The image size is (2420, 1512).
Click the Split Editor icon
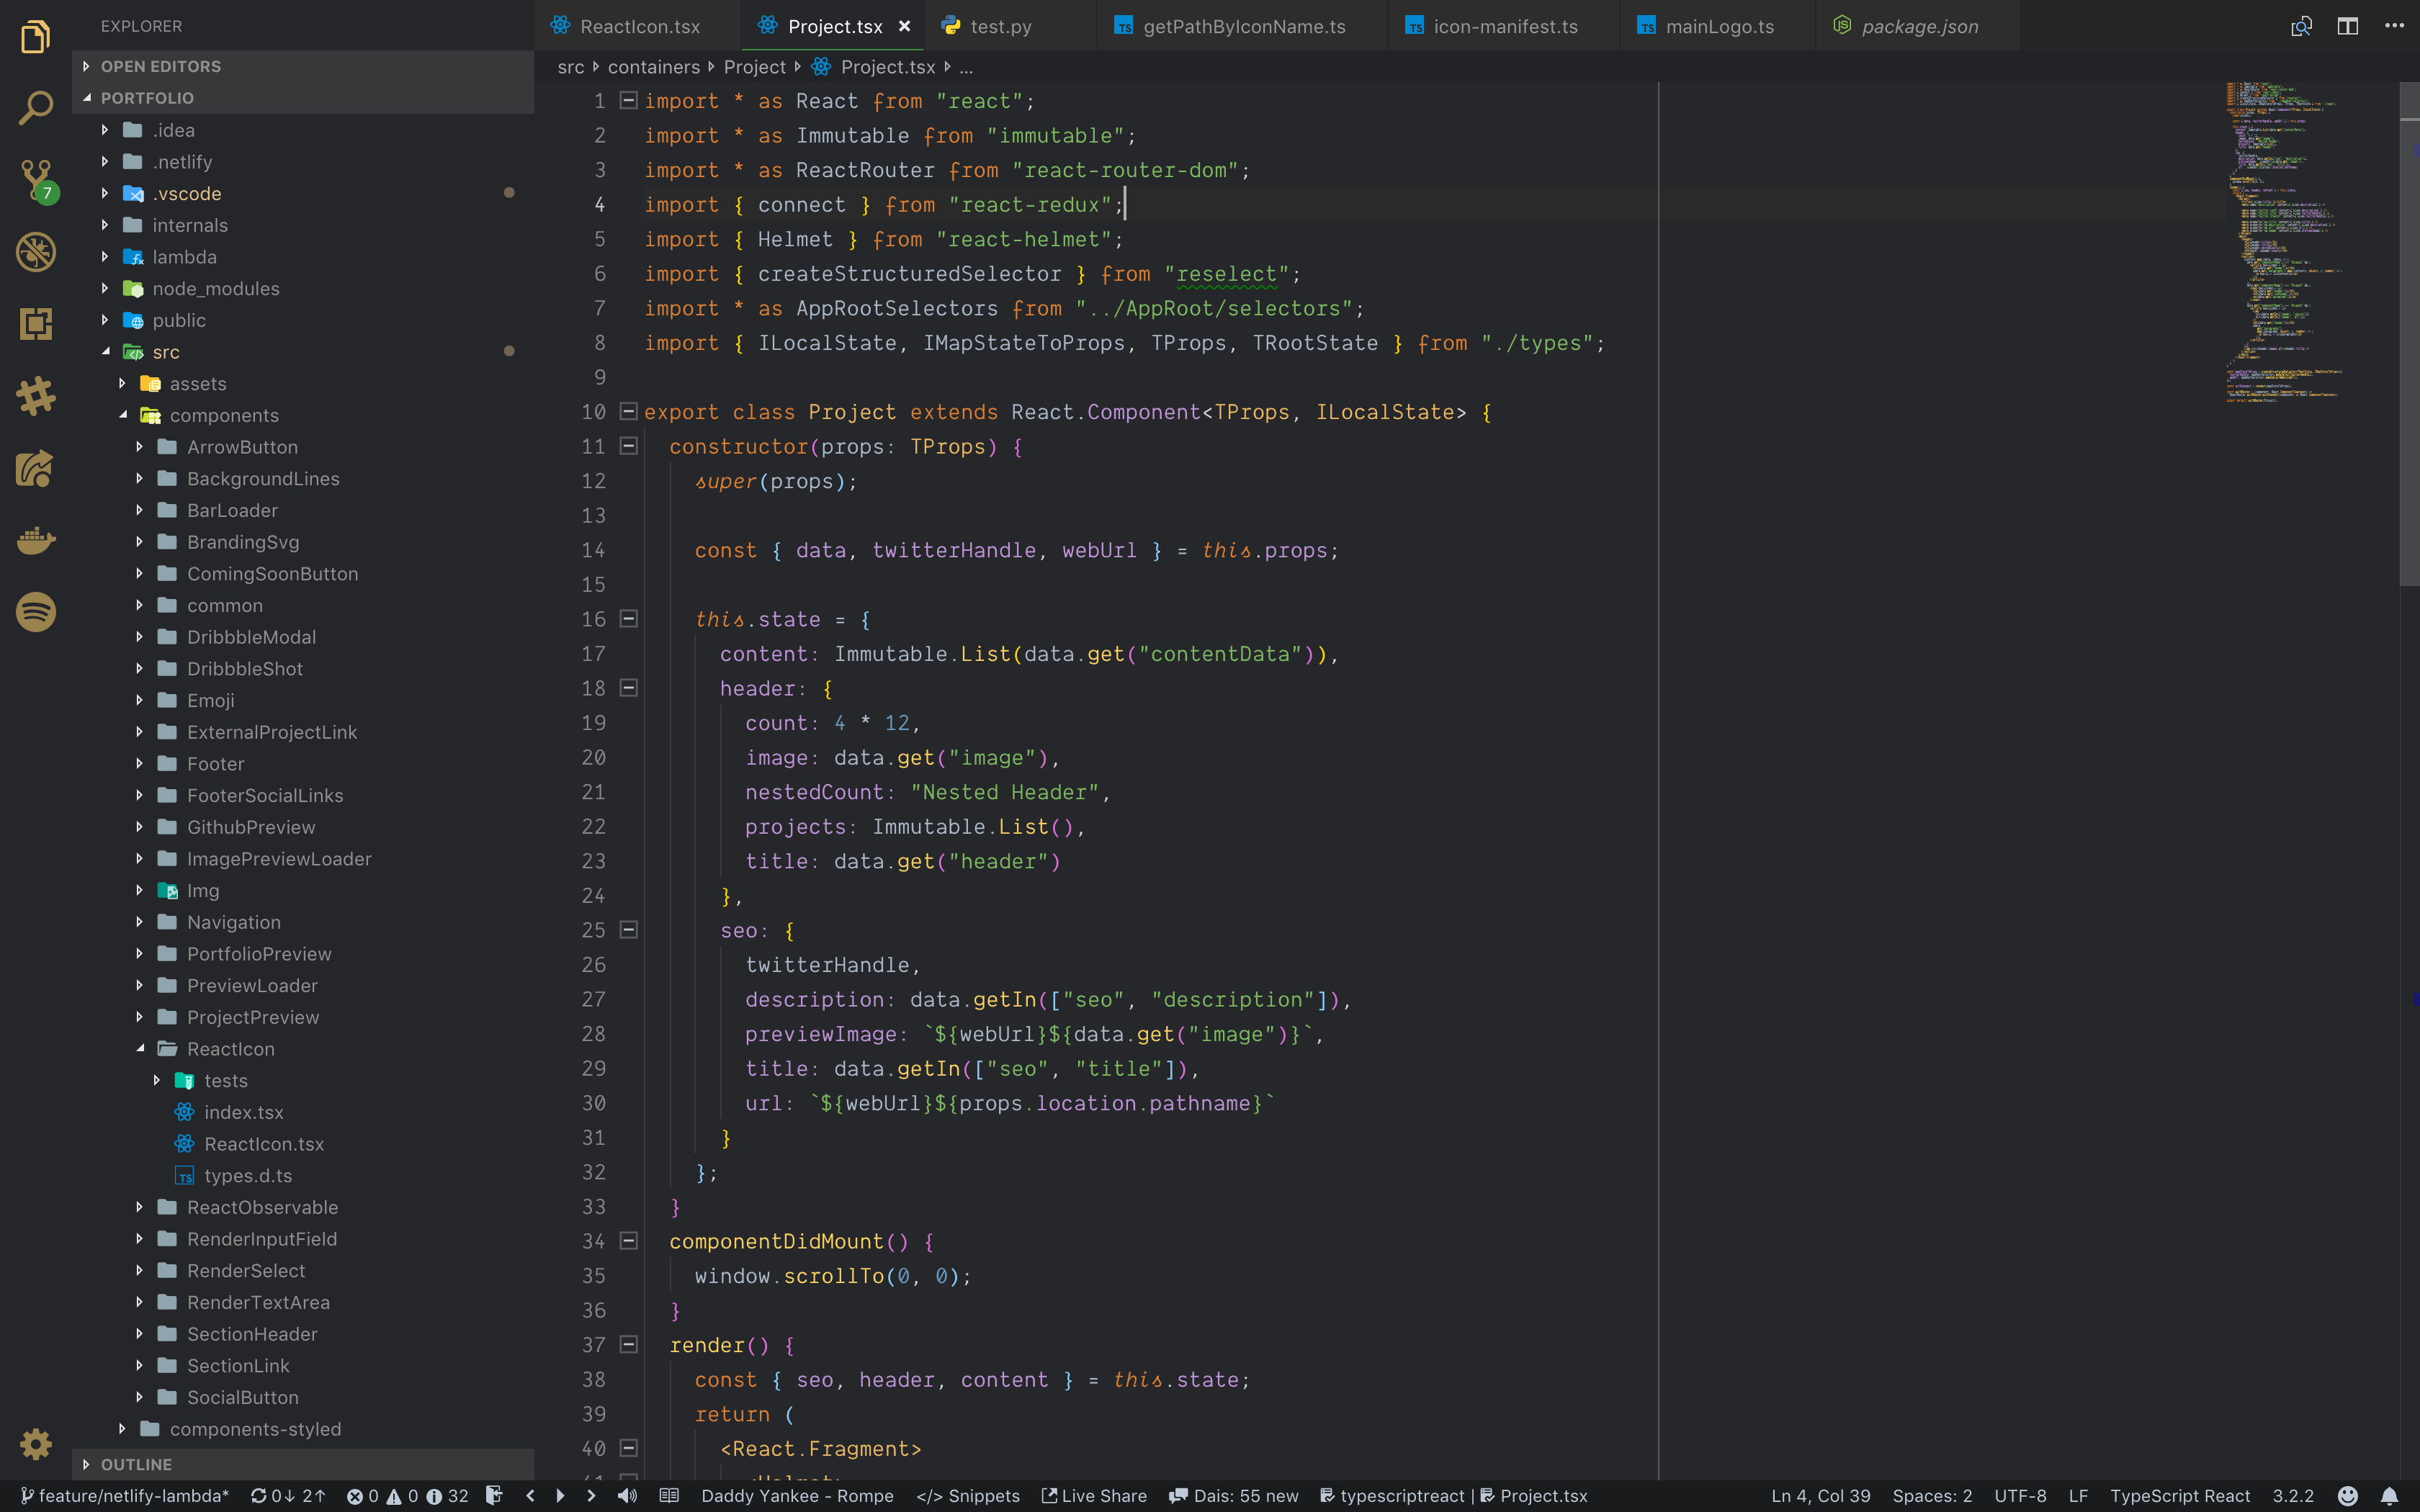point(2347,26)
